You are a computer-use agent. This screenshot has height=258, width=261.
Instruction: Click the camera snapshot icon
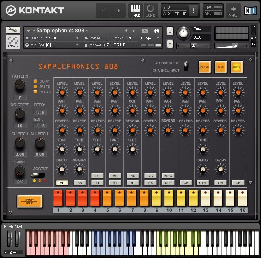coord(144,31)
